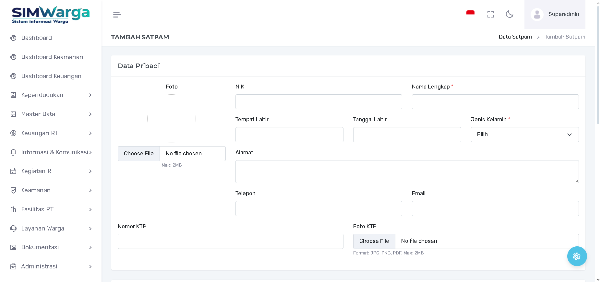Click the Superadmin user avatar icon
Screen dimensions: 601x282
coord(537,15)
